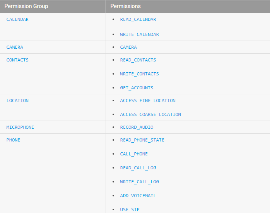Open the GET_ACCOUNTS permission link
The image size is (270, 213).
click(x=137, y=88)
